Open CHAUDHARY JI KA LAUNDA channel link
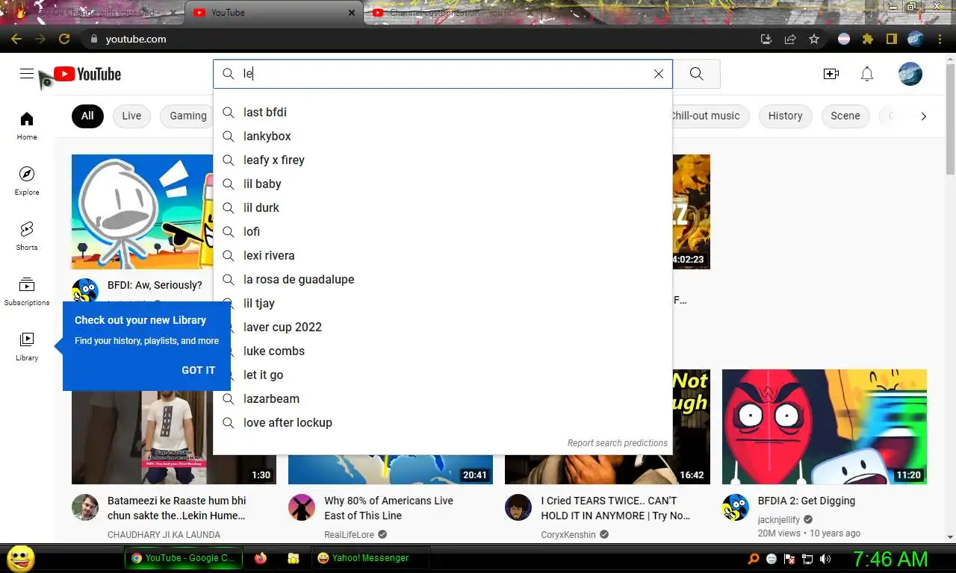 coord(164,534)
